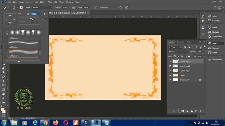Reset brush to original size icon
Viewport: 225px width, 126px height.
click(x=28, y=14)
